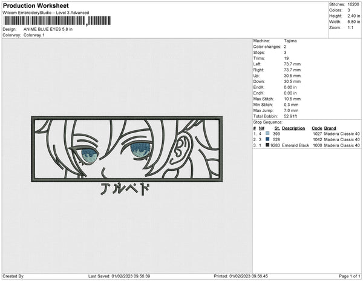Screen dimensions: 363x281
Task: Click the light blue thread swatch, row 1
Action: [x=267, y=134]
